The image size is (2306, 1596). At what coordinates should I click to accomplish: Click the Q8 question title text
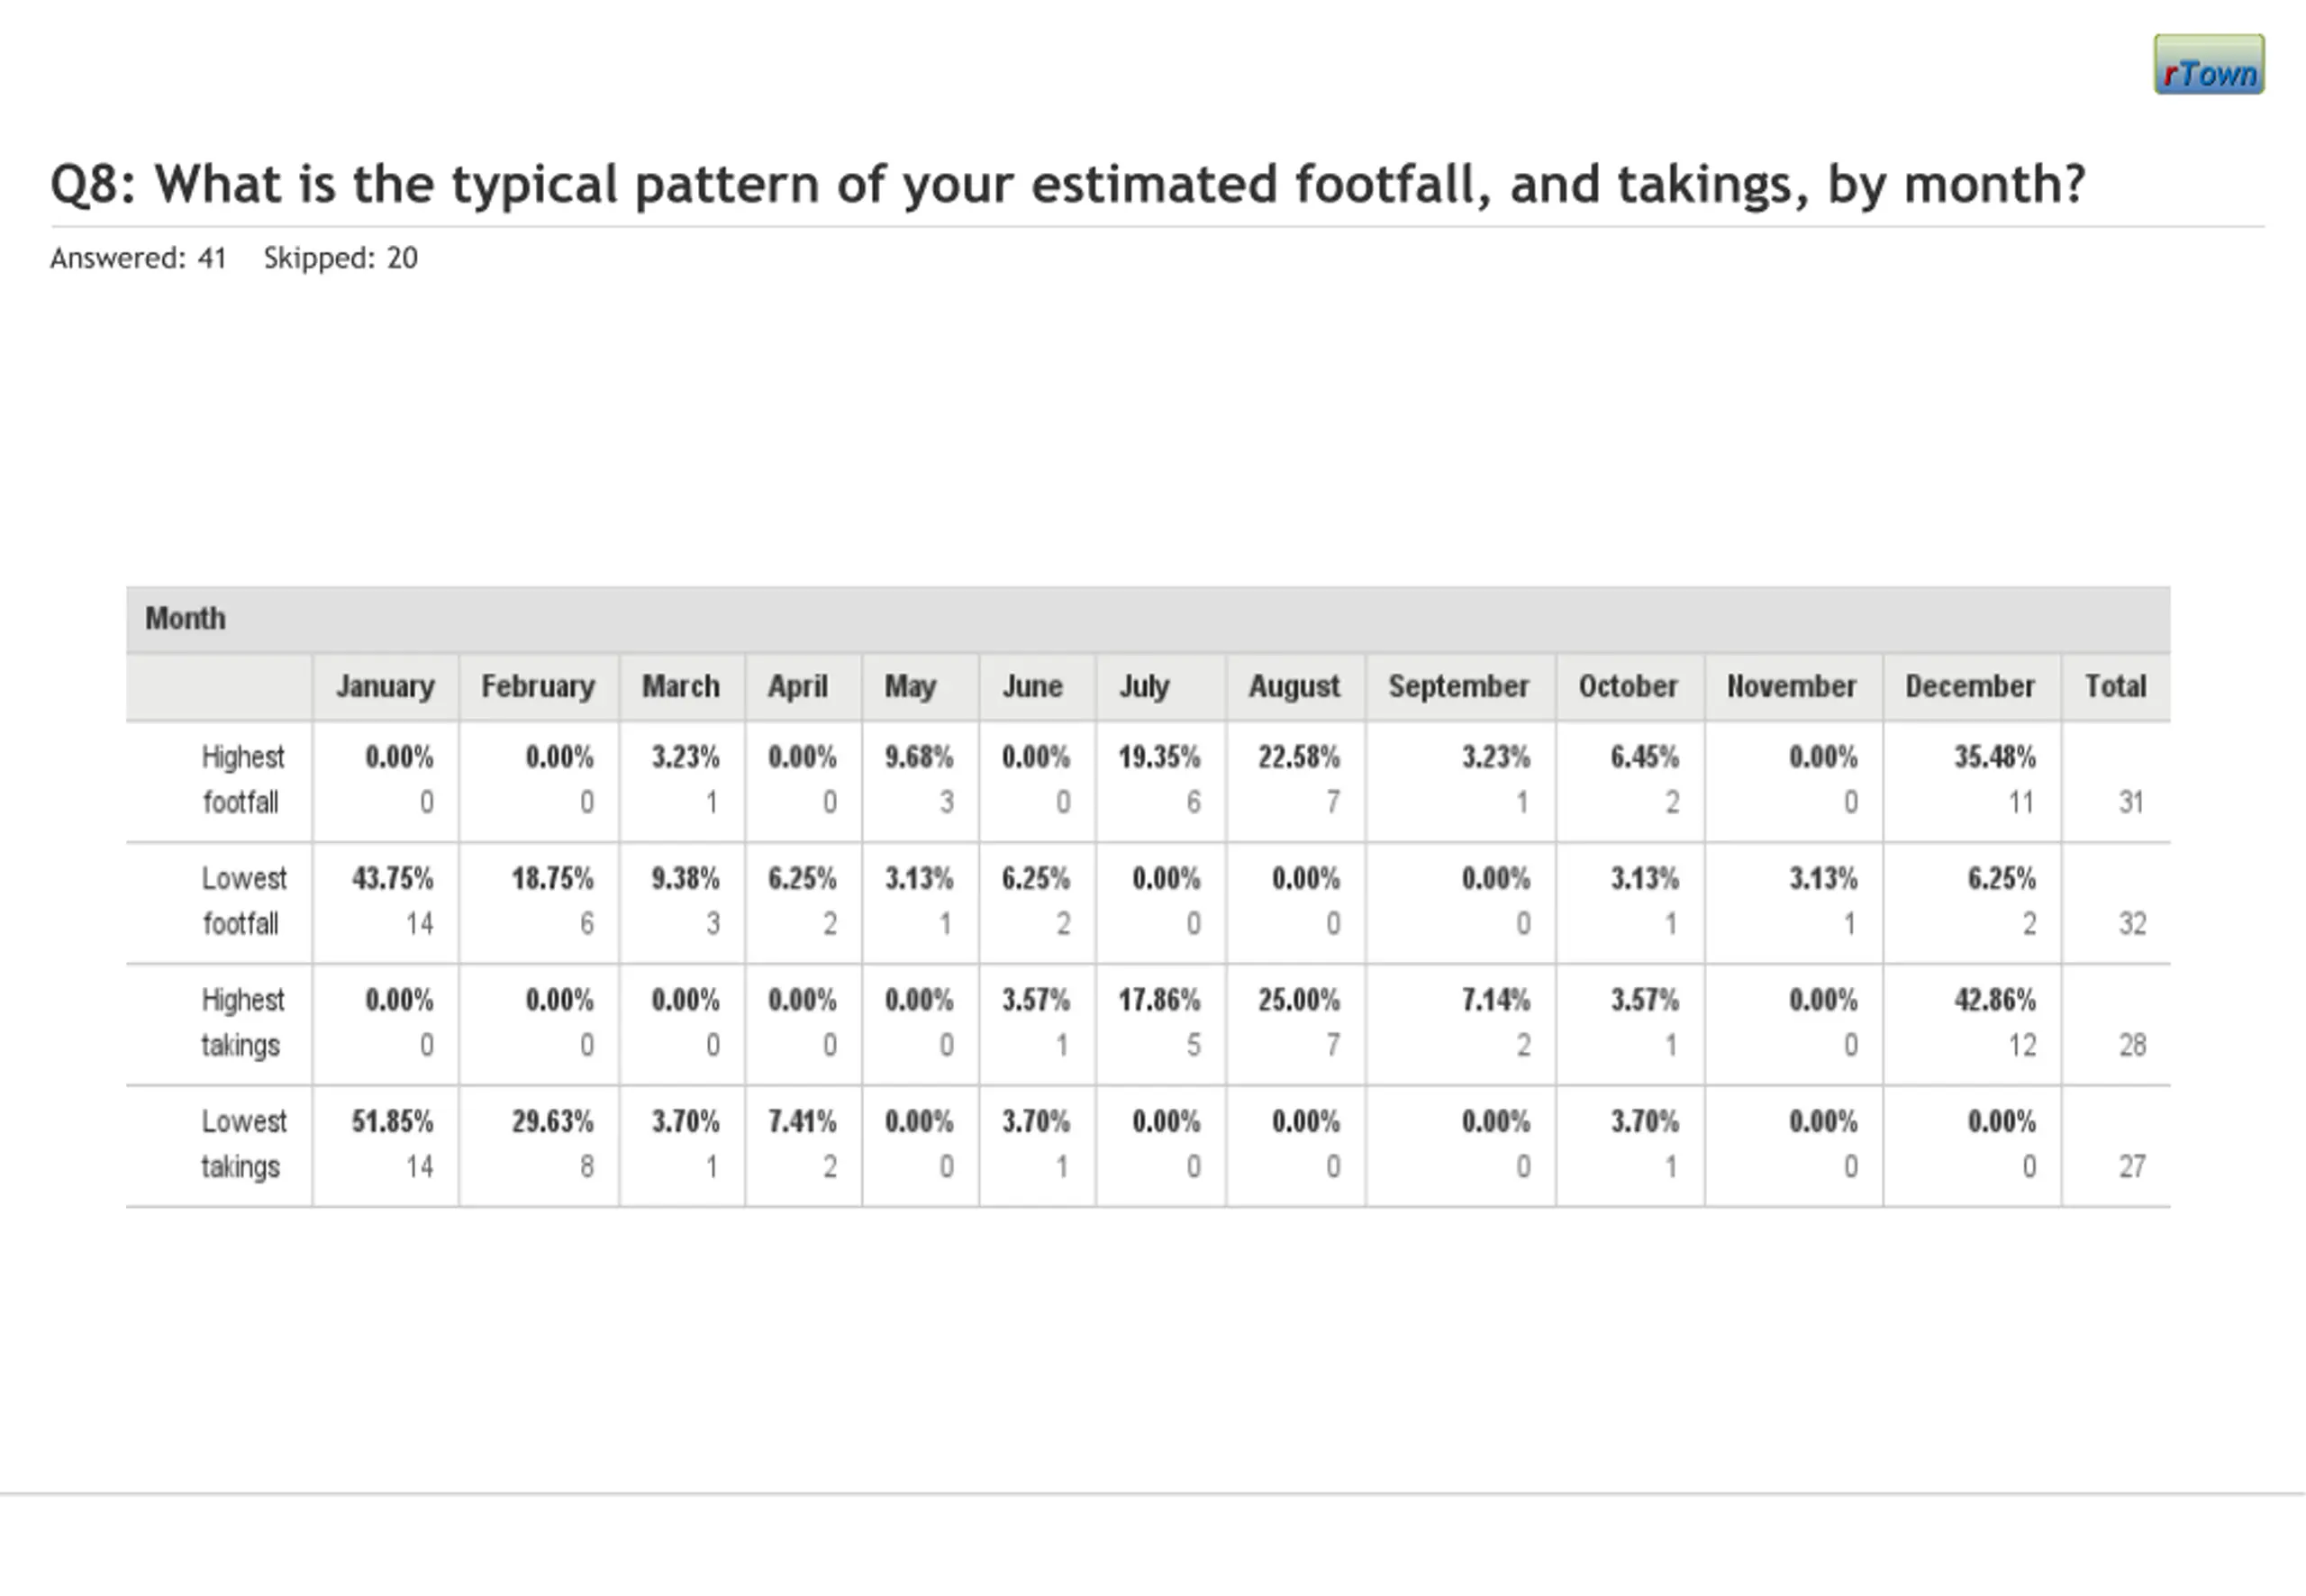tap(1067, 185)
